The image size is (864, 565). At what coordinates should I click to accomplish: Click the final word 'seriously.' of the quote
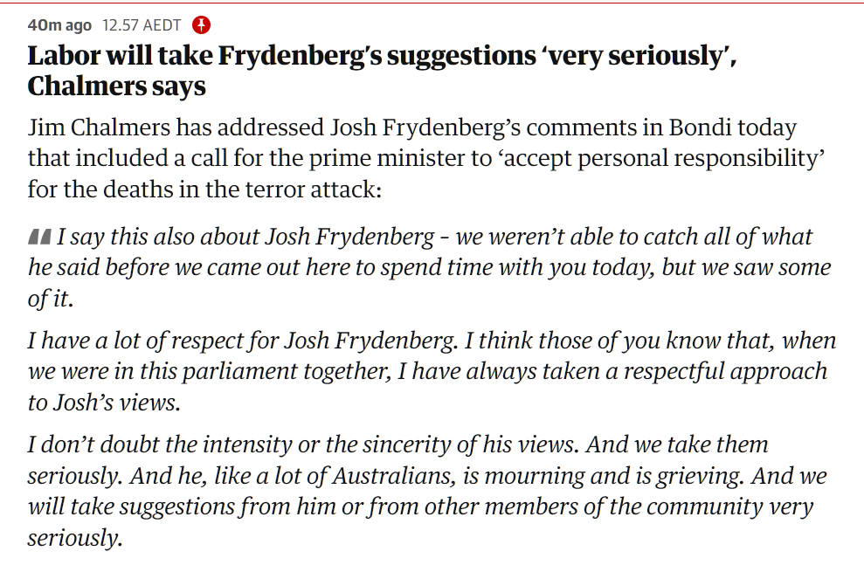pyautogui.click(x=75, y=536)
